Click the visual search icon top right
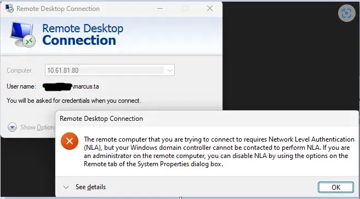Image resolution: width=360 pixels, height=199 pixels. pos(346,13)
